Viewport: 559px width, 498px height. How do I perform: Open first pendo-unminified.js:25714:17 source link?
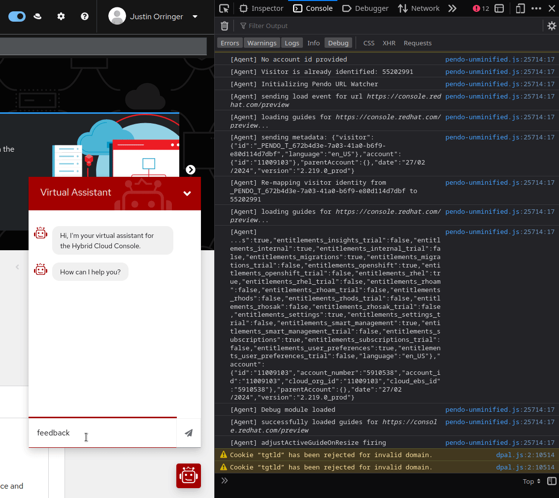click(499, 59)
